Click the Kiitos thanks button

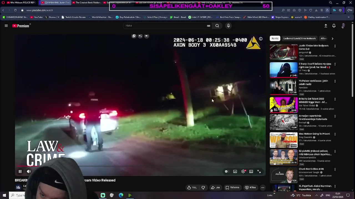(x=250, y=187)
